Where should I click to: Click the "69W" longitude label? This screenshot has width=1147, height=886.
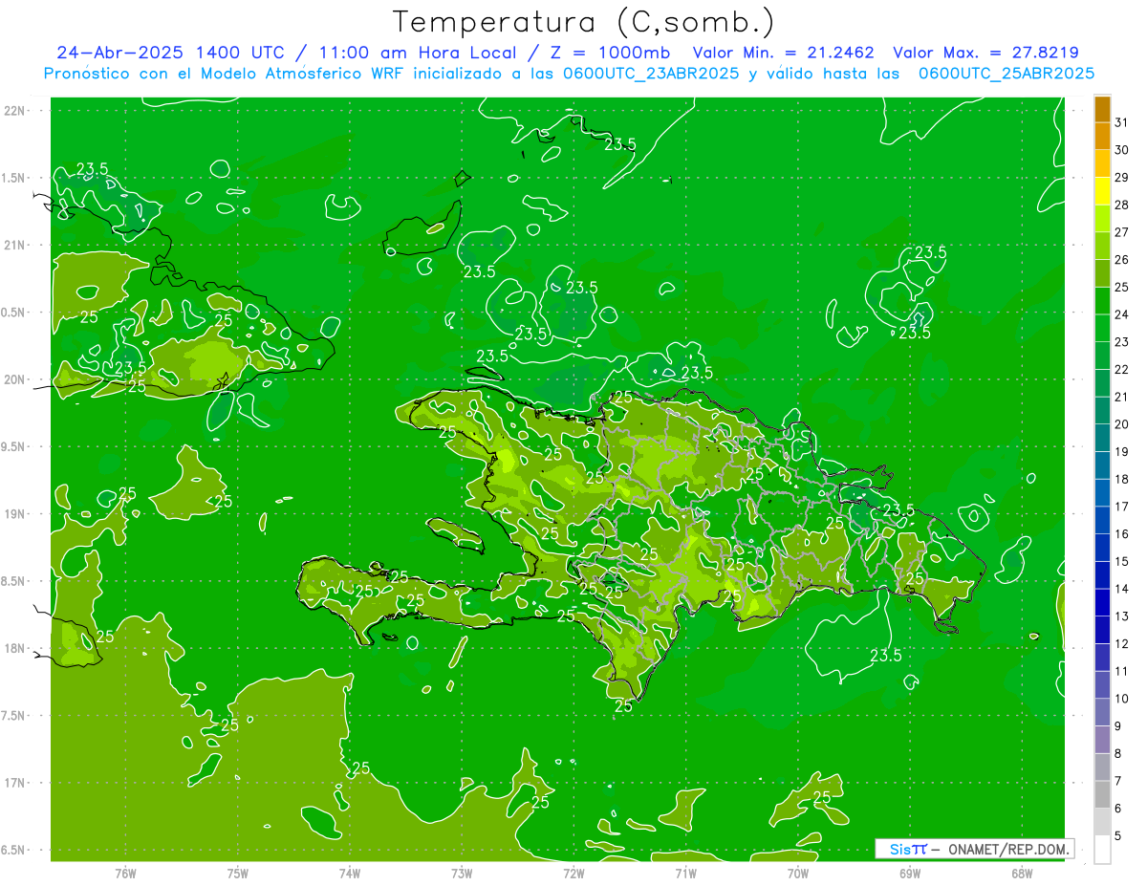910,873
